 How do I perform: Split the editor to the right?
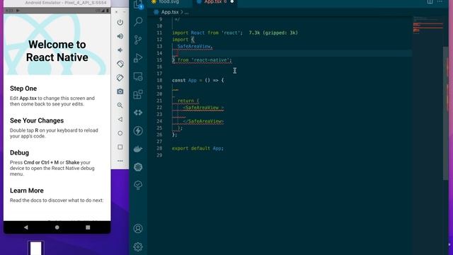pos(430,1)
